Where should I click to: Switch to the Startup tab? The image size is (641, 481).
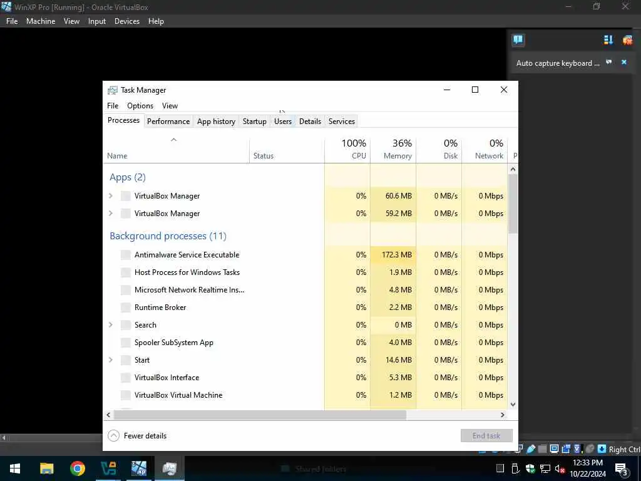click(254, 122)
